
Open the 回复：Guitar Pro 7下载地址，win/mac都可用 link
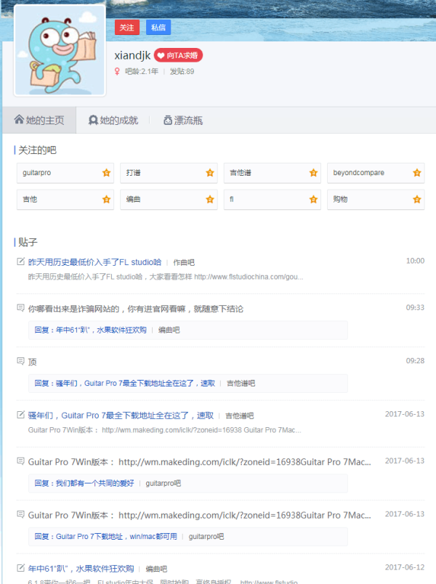(x=106, y=536)
